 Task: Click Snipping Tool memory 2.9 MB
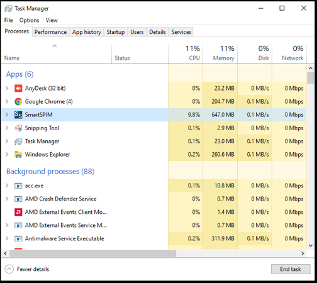[226, 128]
